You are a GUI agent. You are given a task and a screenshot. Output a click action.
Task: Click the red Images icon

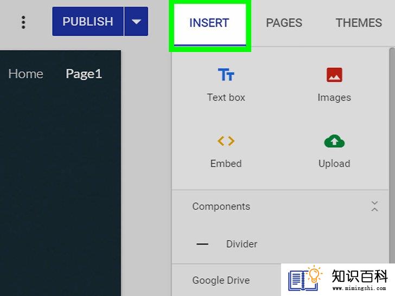pos(334,75)
